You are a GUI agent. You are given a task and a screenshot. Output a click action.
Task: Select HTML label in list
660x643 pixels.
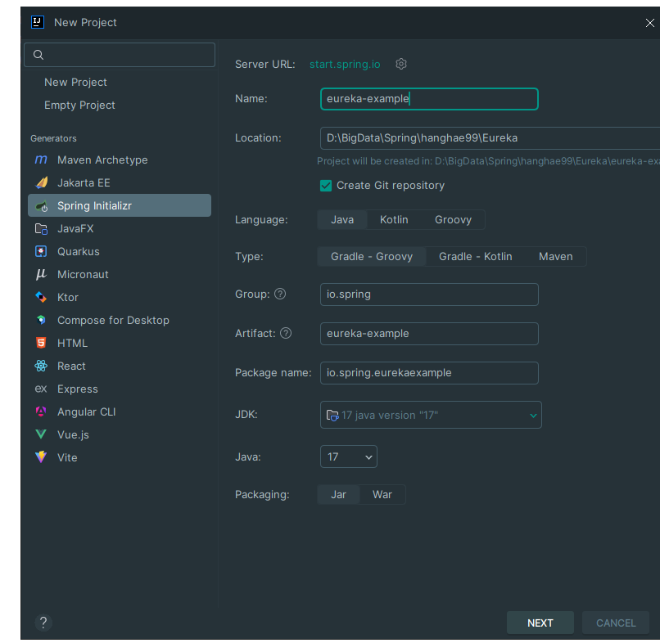tap(72, 343)
